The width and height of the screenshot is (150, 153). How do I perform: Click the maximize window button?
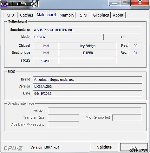[125, 3]
